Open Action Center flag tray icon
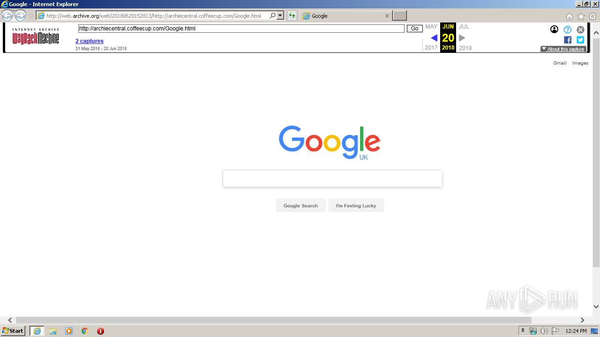 (556, 331)
